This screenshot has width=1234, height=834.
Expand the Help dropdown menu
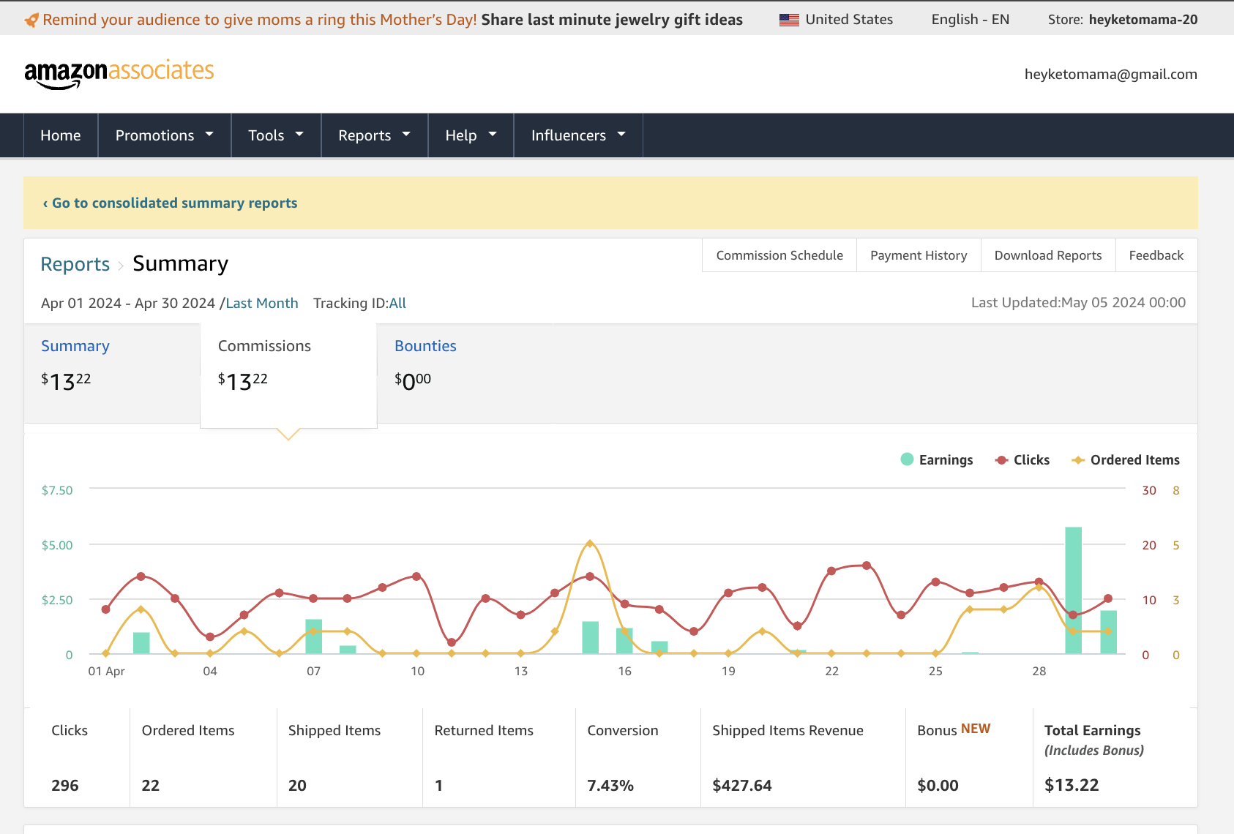click(471, 135)
